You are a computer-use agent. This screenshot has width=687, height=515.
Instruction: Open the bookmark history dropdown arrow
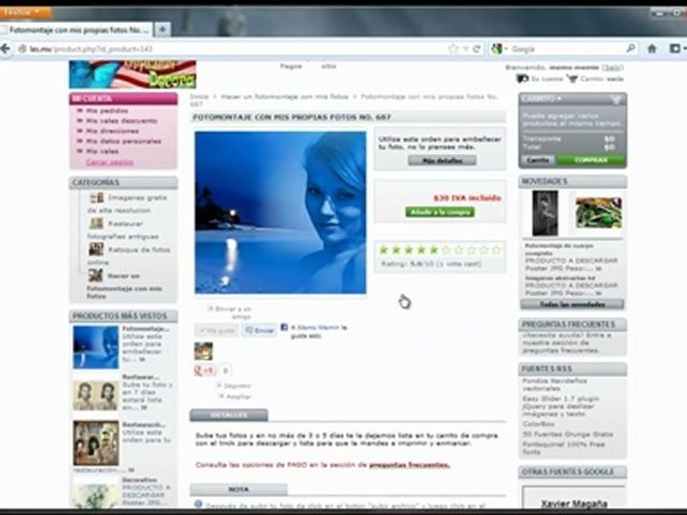tap(466, 49)
